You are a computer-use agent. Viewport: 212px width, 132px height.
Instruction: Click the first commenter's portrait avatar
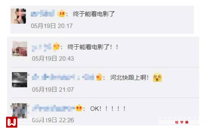pyautogui.click(x=18, y=16)
